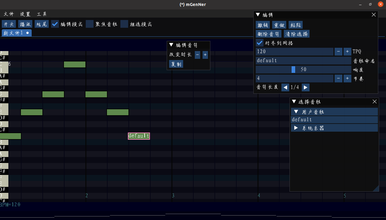Toggle the 框选模式 checkbox
Screen dimensions: 386x220
pos(124,24)
